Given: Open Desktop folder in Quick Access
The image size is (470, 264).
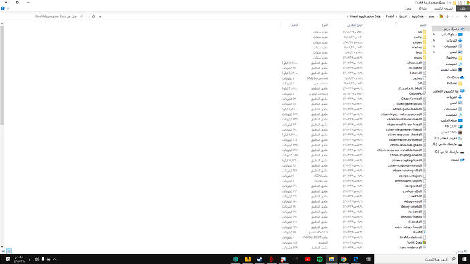Looking at the screenshot, I should pyautogui.click(x=454, y=58).
